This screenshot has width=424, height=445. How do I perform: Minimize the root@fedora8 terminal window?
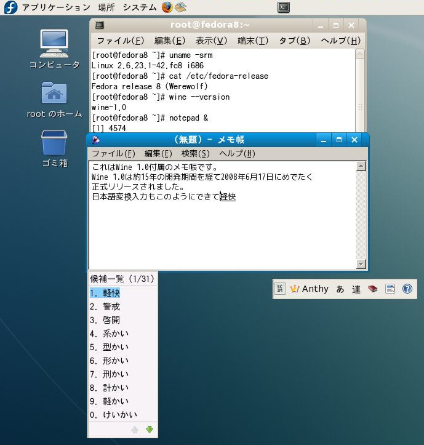coord(321,25)
